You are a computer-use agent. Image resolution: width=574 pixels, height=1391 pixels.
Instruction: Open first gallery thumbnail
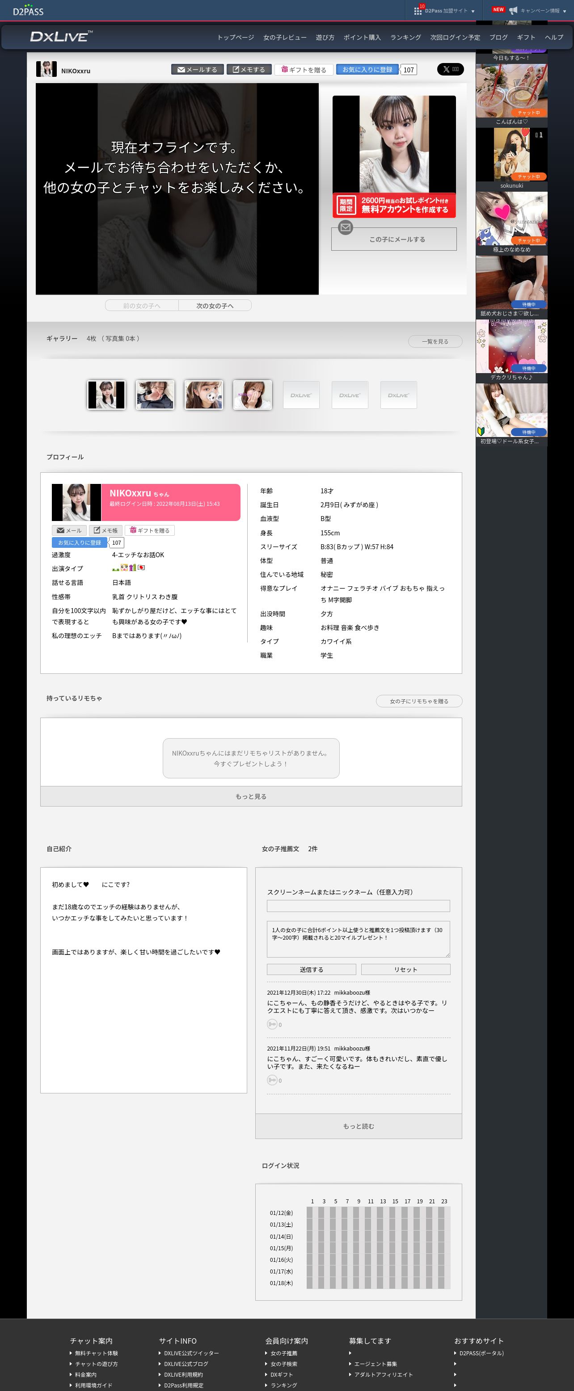106,395
